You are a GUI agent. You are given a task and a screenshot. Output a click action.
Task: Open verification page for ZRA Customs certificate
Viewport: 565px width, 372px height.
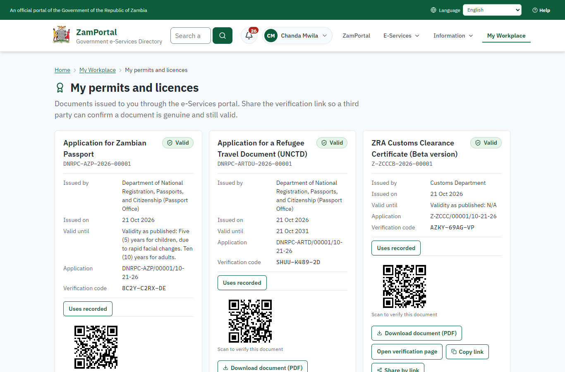click(407, 352)
